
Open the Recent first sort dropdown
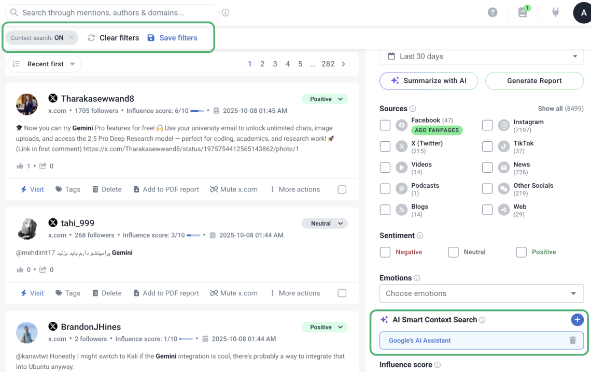click(45, 64)
